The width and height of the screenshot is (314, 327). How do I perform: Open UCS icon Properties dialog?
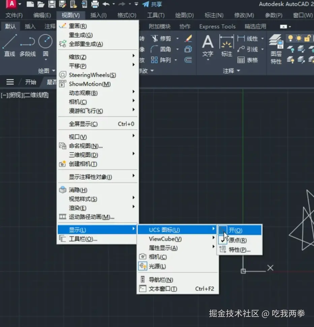coord(240,250)
